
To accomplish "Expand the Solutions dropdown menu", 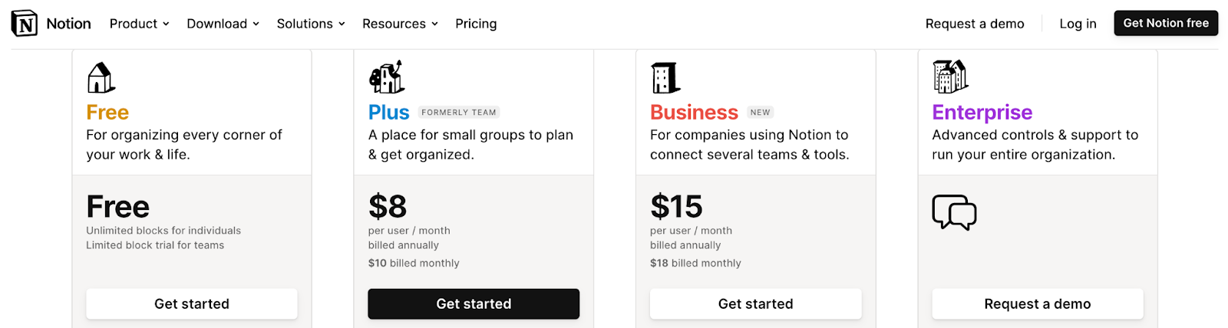I will click(x=311, y=24).
